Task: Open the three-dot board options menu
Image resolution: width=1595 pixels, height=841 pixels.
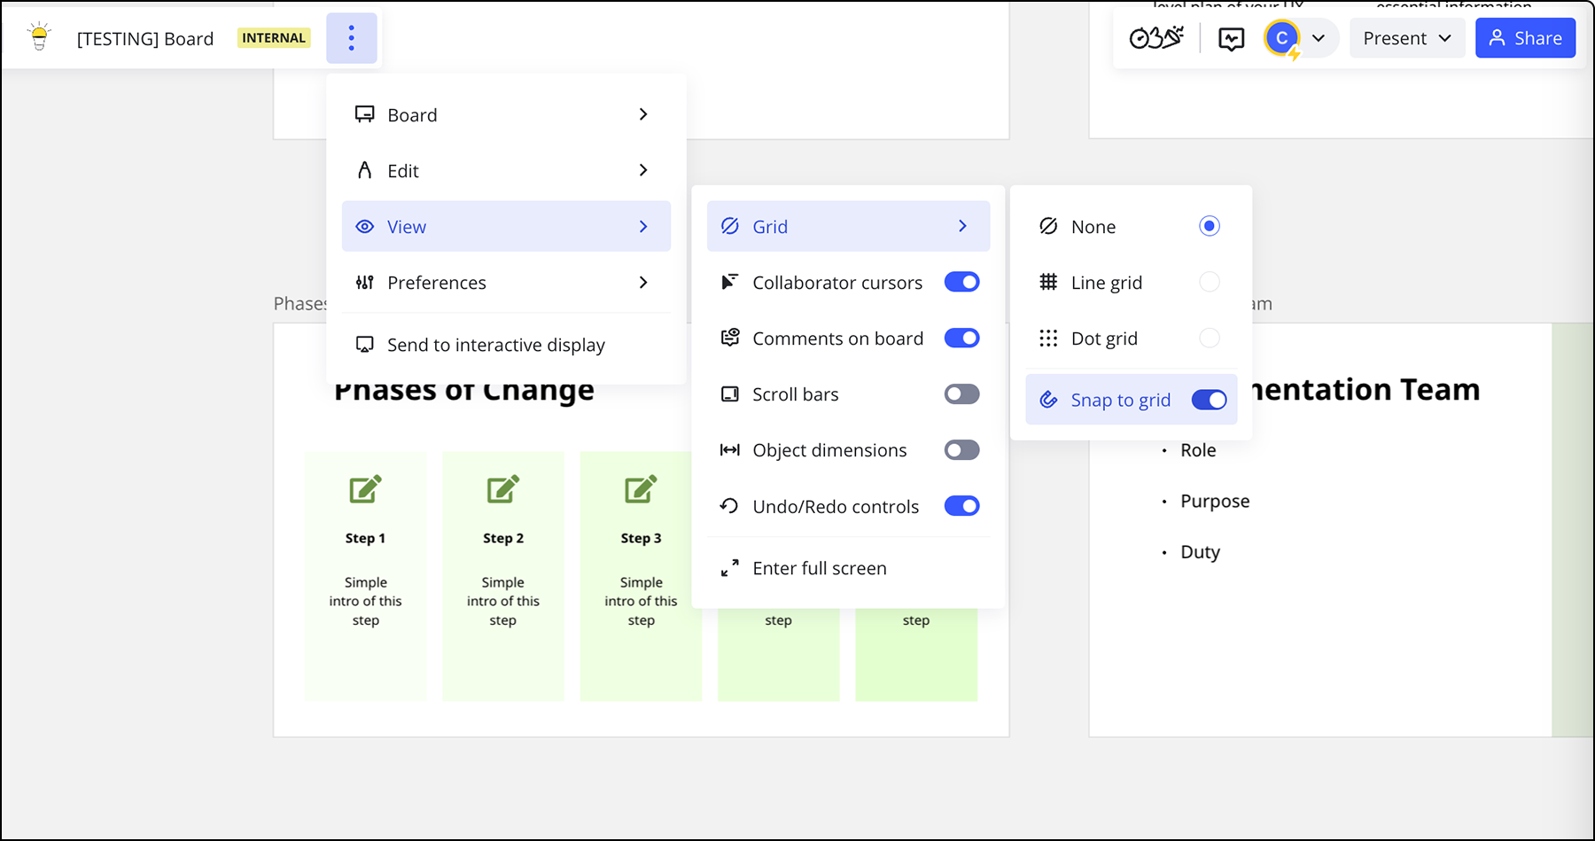Action: [x=352, y=37]
